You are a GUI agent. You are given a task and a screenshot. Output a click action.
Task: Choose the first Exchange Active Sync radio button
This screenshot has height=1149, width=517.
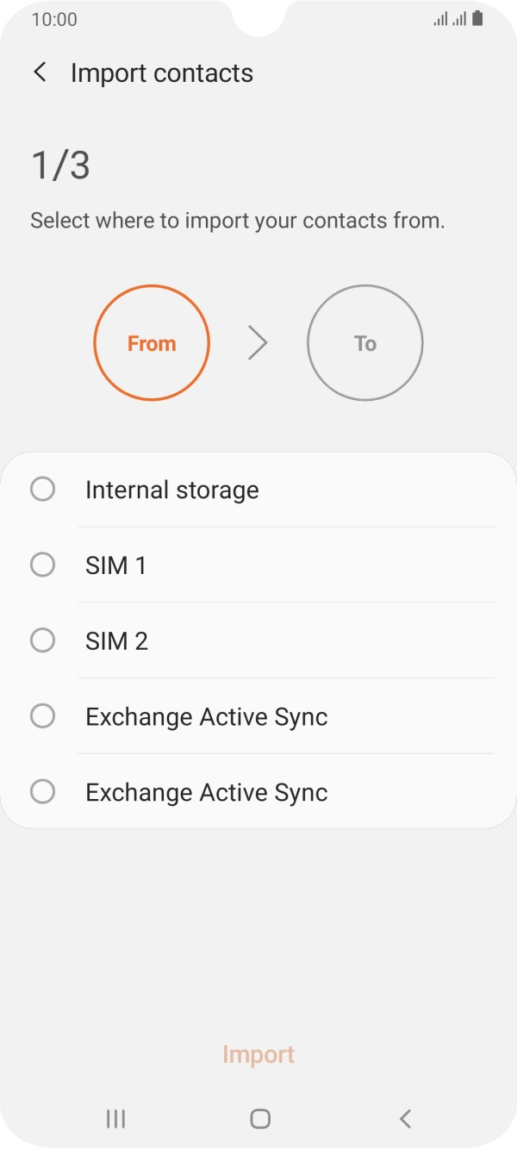point(42,716)
